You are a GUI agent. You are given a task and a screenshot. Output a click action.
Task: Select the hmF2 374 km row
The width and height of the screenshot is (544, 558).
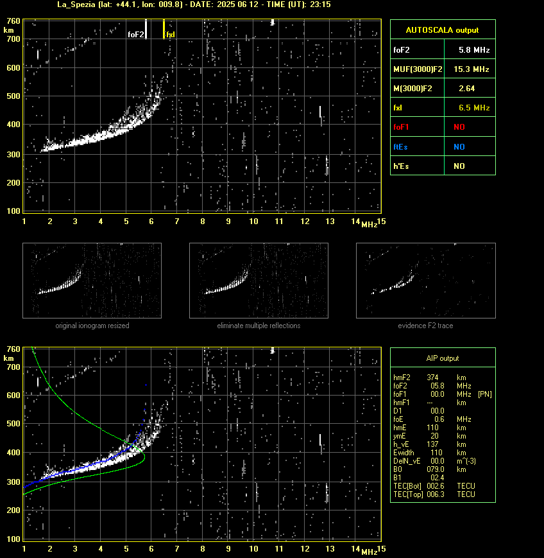pyautogui.click(x=430, y=377)
